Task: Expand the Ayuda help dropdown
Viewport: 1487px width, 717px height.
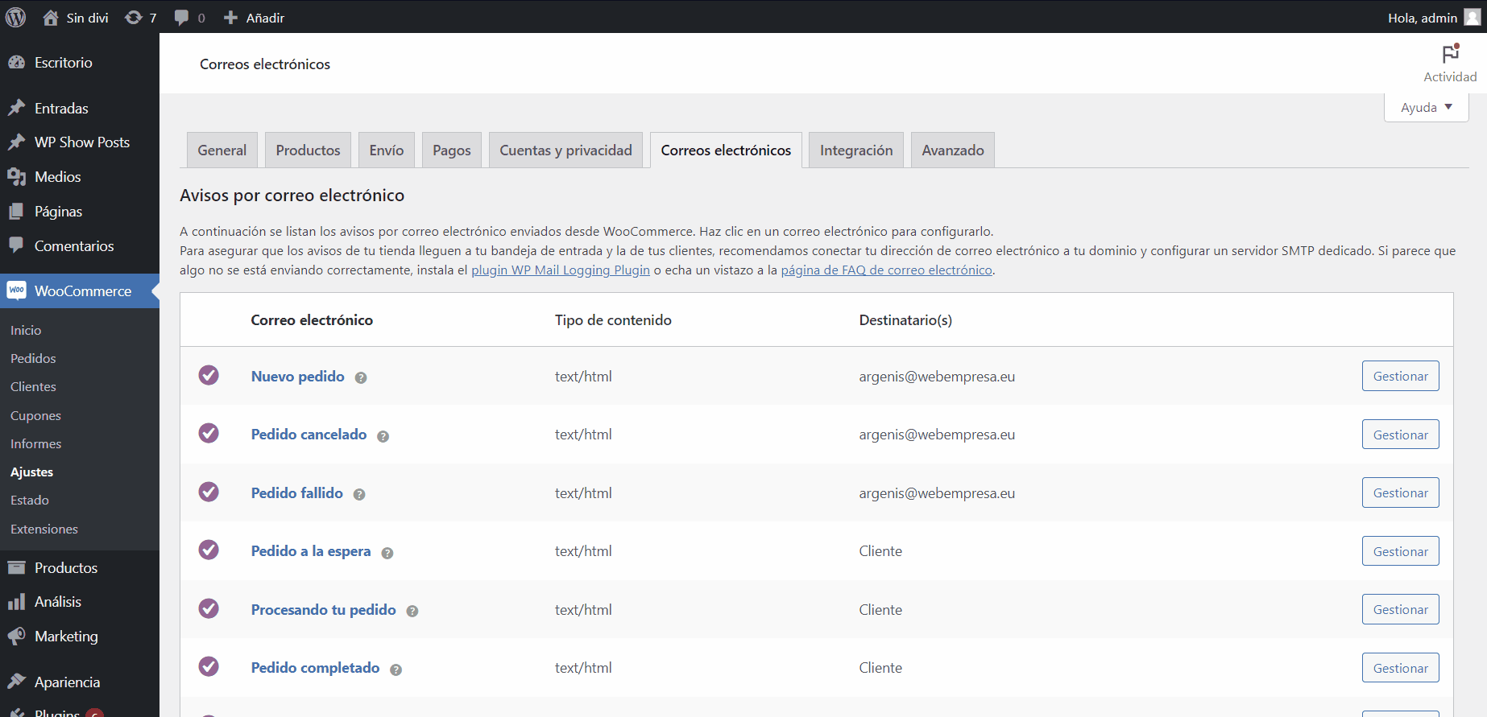Action: point(1426,107)
